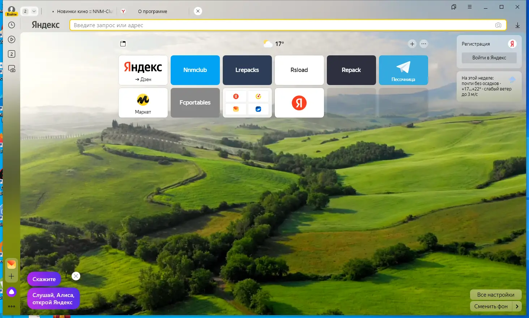Click the profile avatar labeled Войти
This screenshot has width=529, height=318.
(x=12, y=11)
